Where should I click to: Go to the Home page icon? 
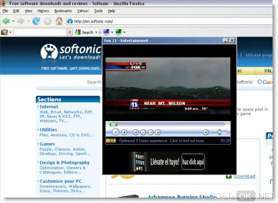pyautogui.click(x=59, y=21)
